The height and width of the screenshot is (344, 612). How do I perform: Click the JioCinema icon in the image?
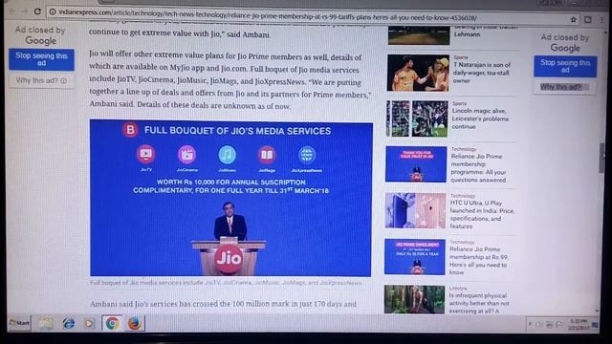[187, 155]
